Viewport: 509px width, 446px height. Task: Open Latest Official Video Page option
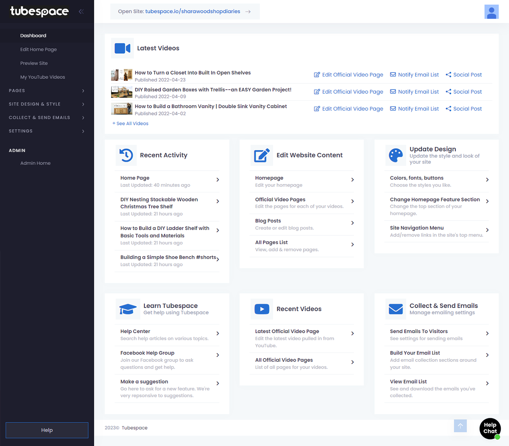pyautogui.click(x=302, y=338)
